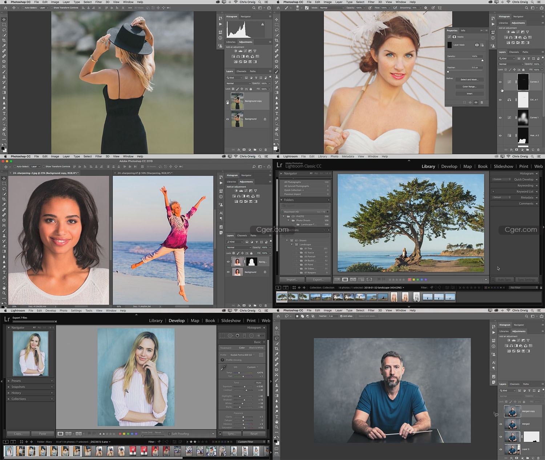Image resolution: width=545 pixels, height=460 pixels.
Task: Toggle the Anti-alias checkbox in the lasso options bar
Action: pyautogui.click(x=341, y=316)
